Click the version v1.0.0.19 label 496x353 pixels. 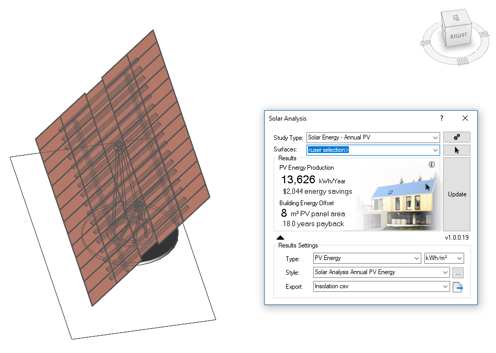click(x=456, y=238)
